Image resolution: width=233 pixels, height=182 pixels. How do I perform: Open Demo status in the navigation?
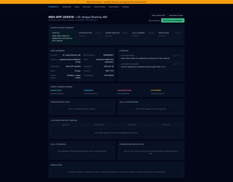coord(114,7)
